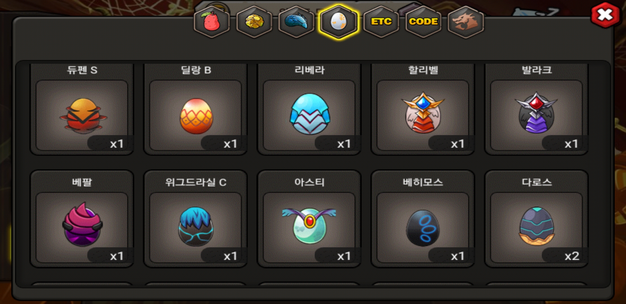Switch to the CODE tab

tap(423, 22)
